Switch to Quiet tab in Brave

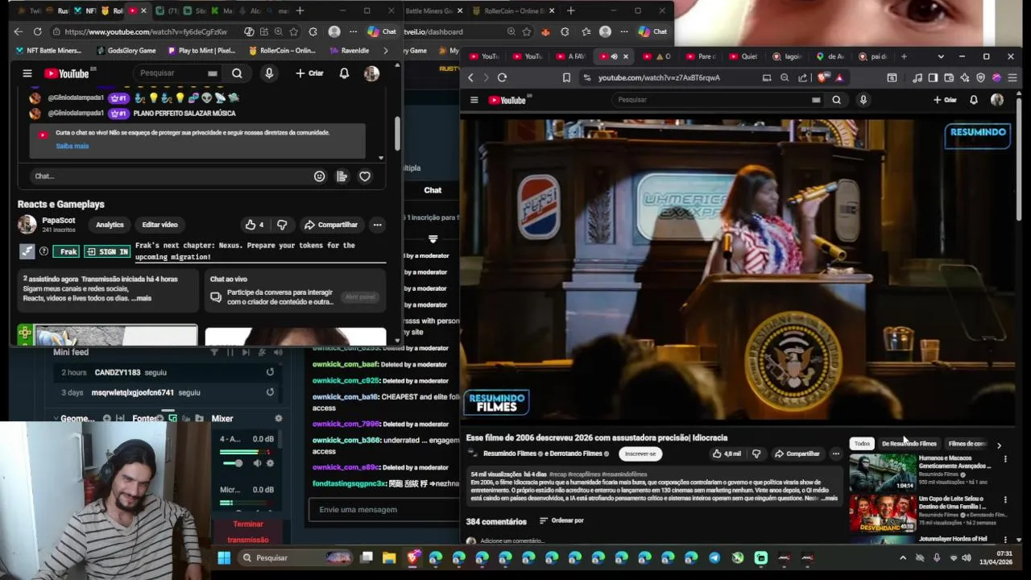click(x=743, y=56)
